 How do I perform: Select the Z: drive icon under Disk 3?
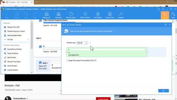click(40, 47)
